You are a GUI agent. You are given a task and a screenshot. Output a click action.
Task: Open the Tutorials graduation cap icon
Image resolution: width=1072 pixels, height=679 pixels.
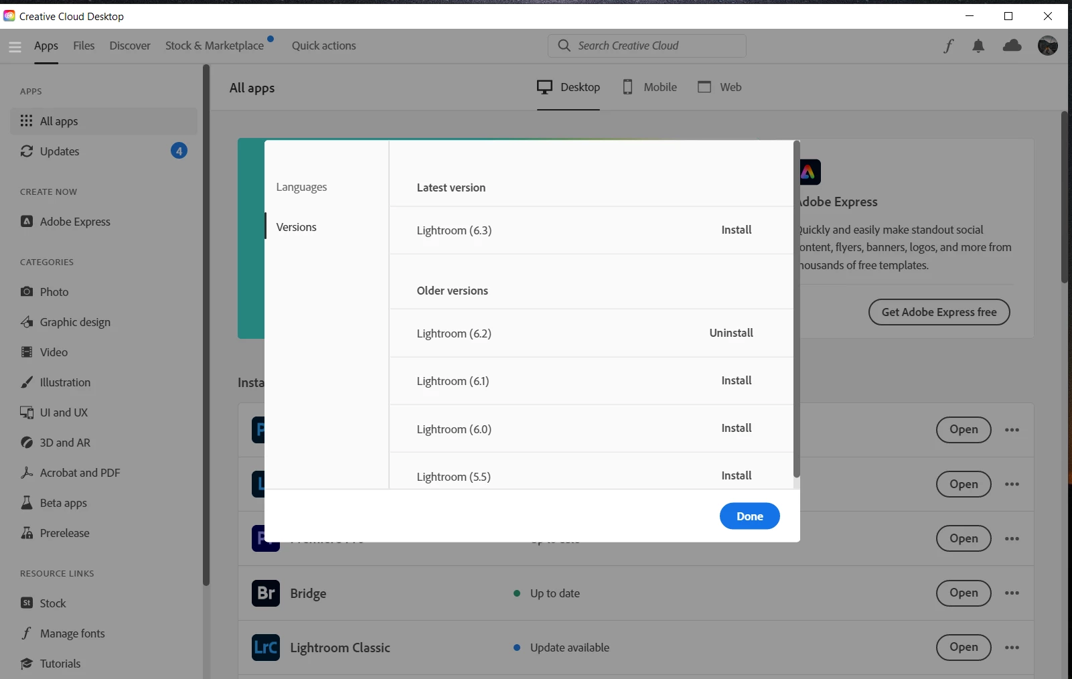point(26,663)
